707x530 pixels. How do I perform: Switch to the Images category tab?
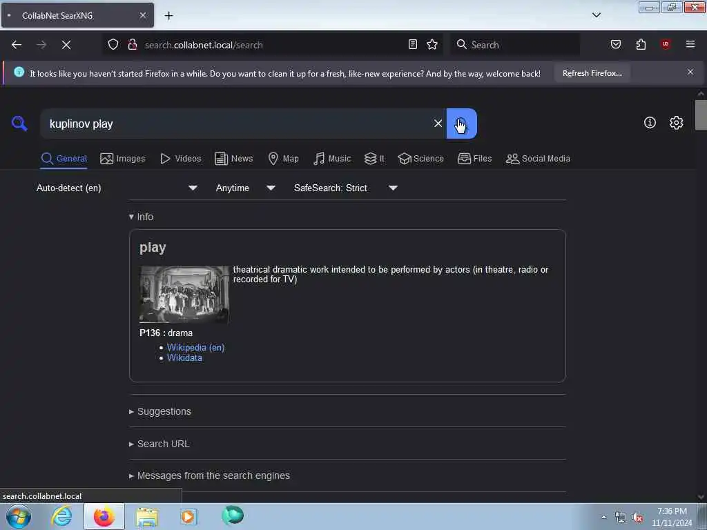click(x=123, y=159)
